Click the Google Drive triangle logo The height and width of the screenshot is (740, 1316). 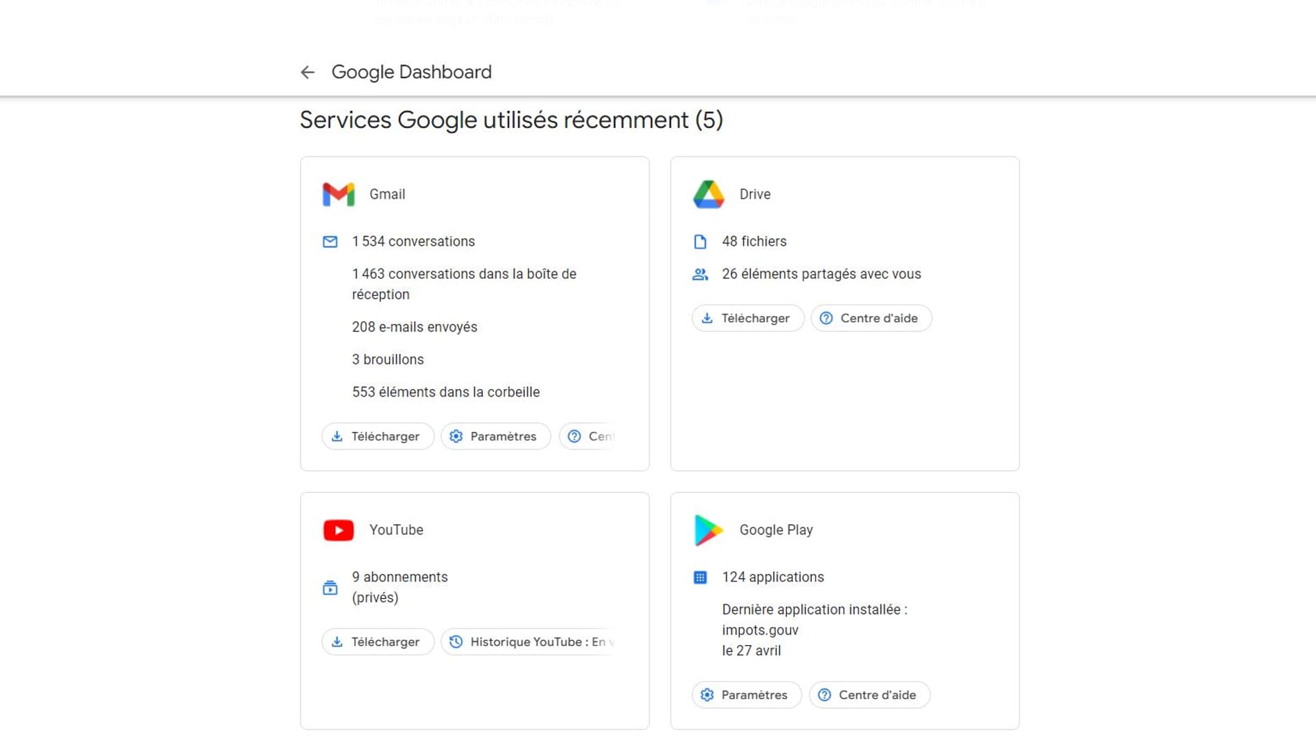click(708, 195)
